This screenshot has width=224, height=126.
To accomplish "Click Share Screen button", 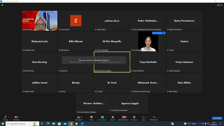I will [102, 118].
